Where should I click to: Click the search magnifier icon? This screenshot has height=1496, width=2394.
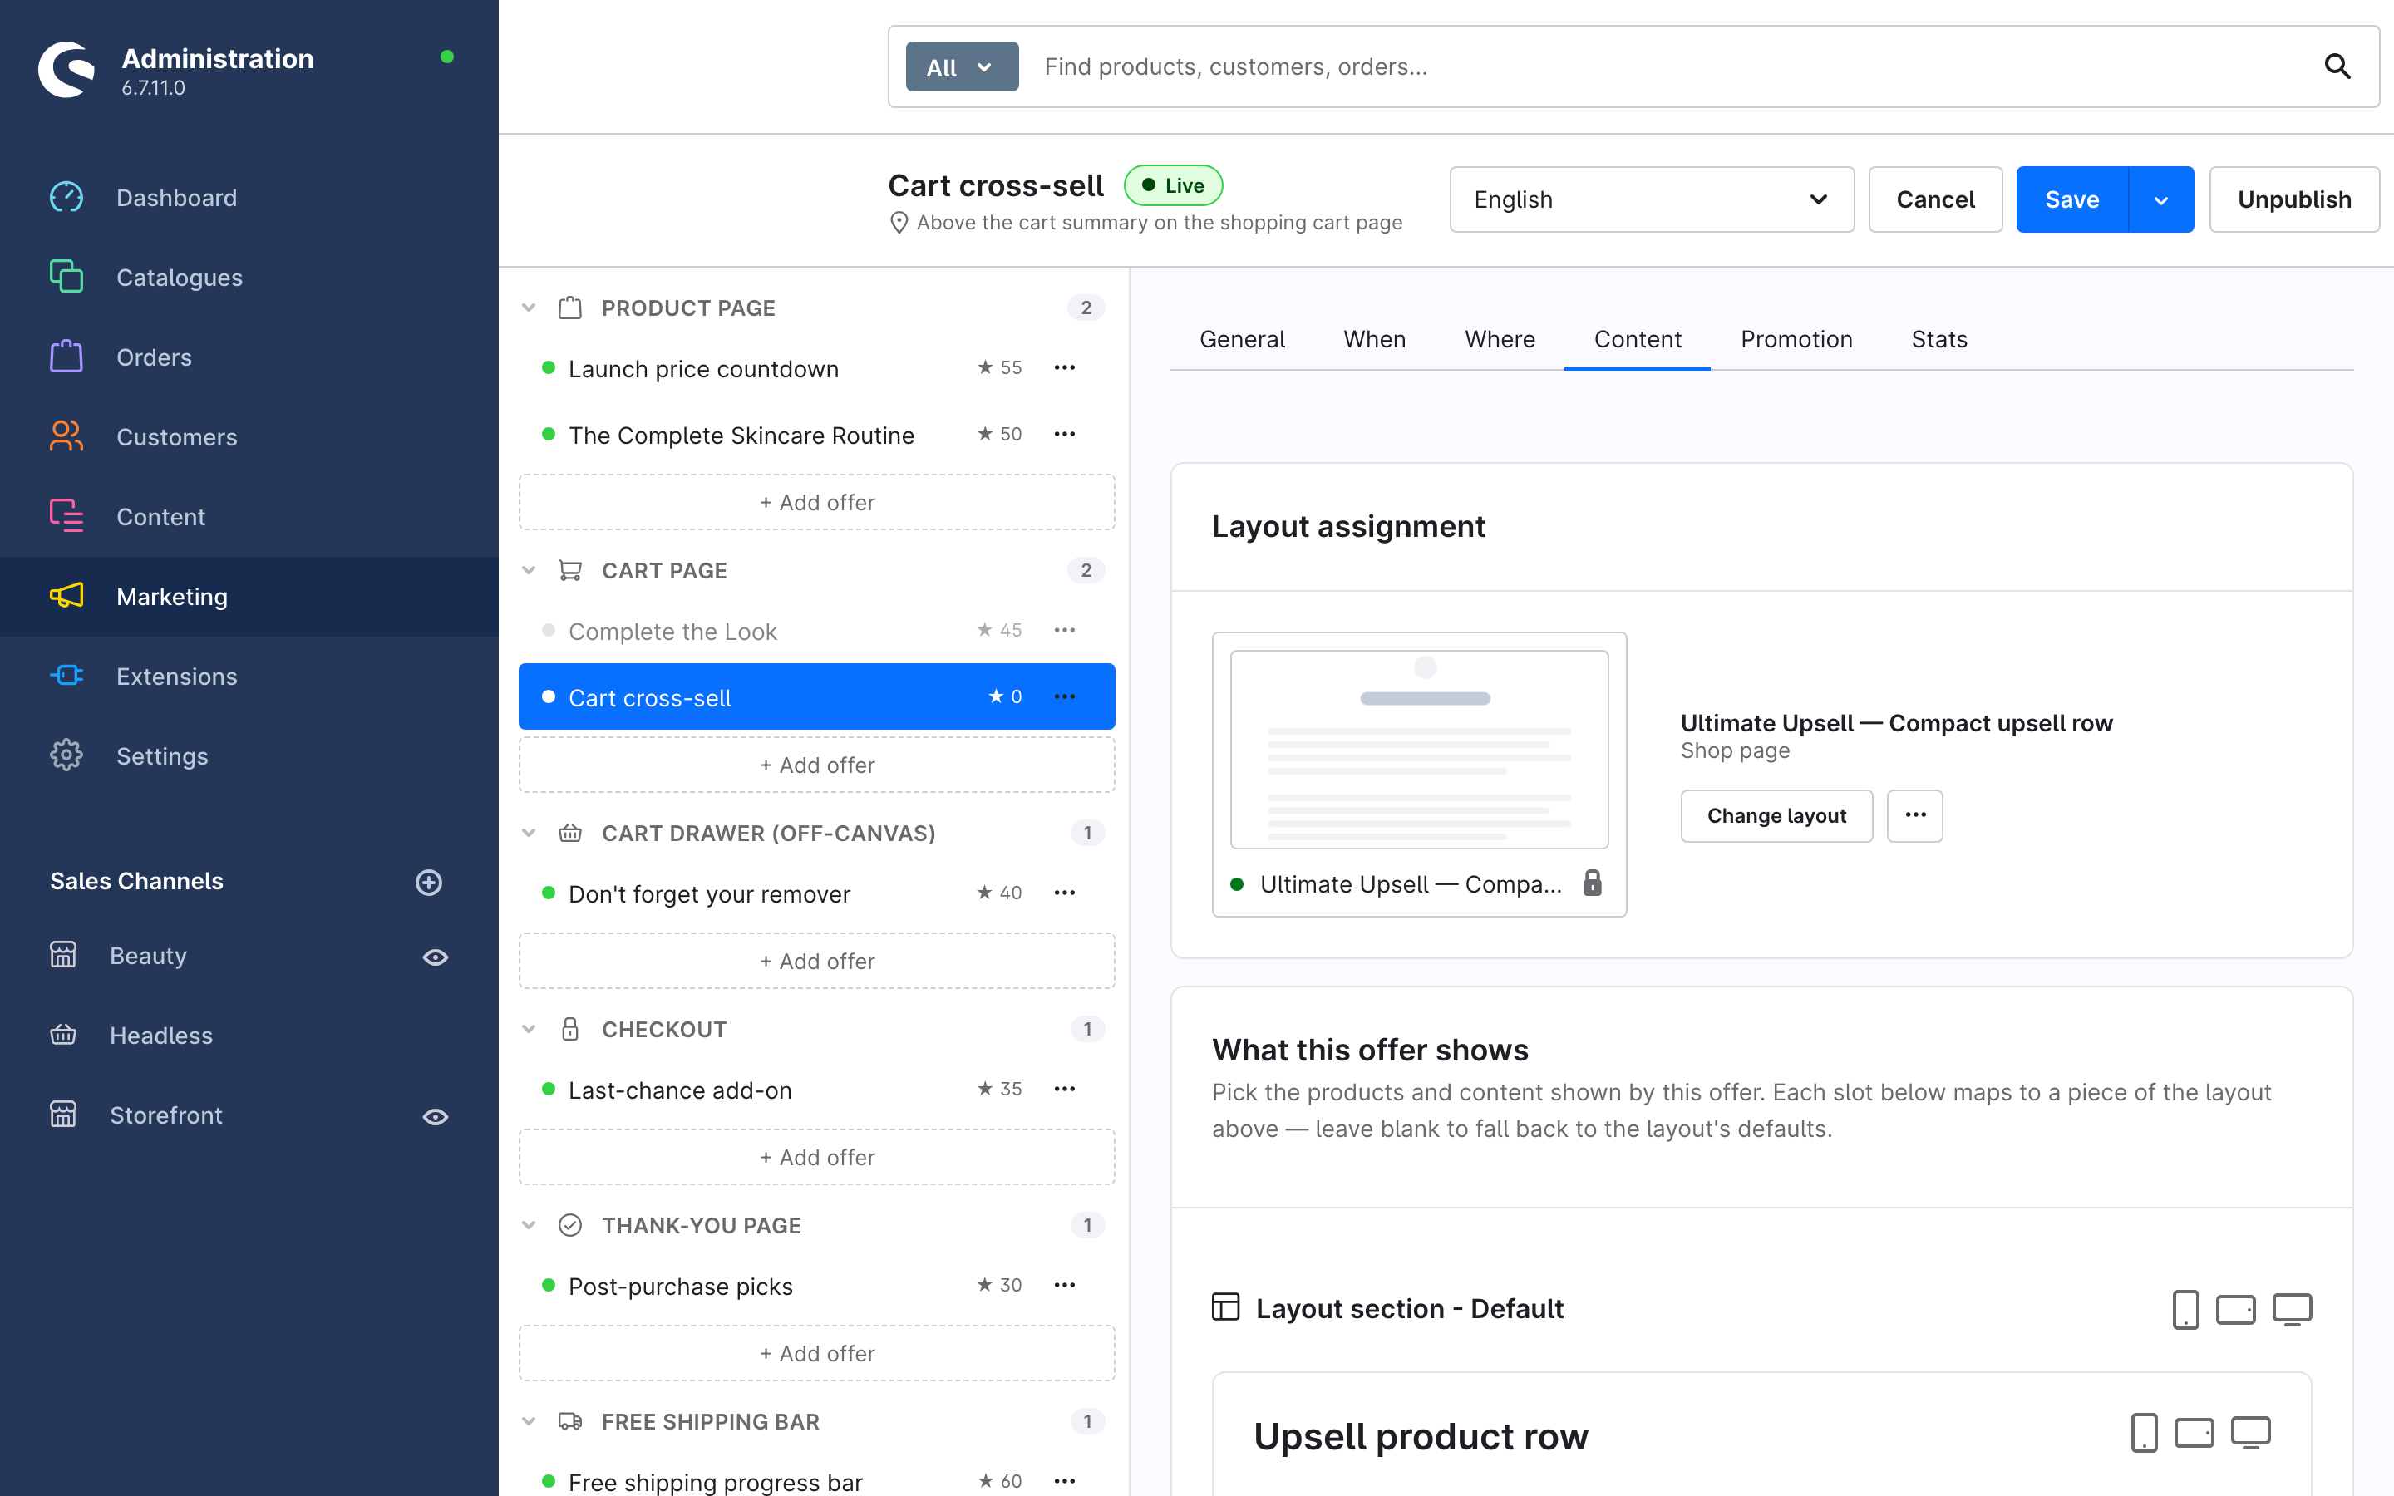[2337, 66]
